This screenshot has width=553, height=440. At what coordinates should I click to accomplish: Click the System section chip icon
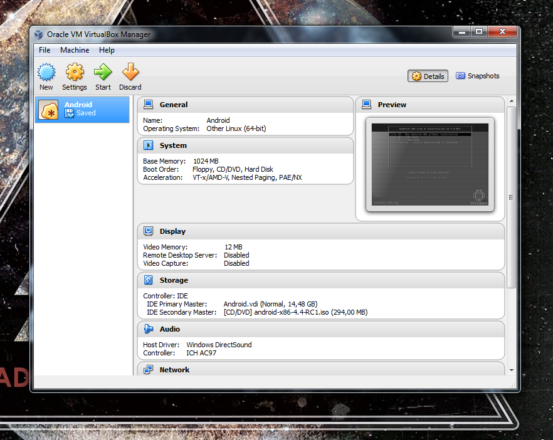[149, 145]
